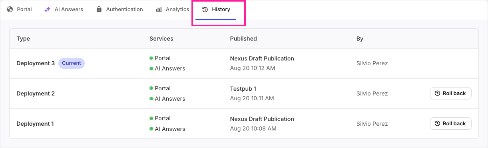
Task: Click the Type column header
Action: click(23, 39)
